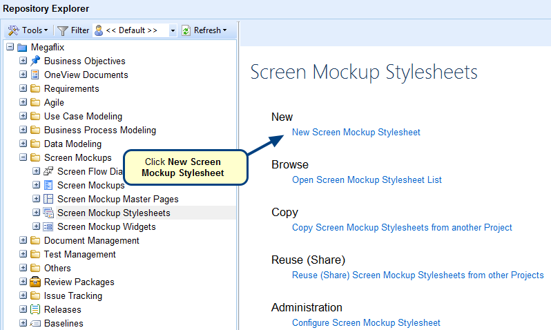Click Configure Screen Mockup Stylesheet link
Viewport: 551px width, 330px height.
pyautogui.click(x=366, y=322)
